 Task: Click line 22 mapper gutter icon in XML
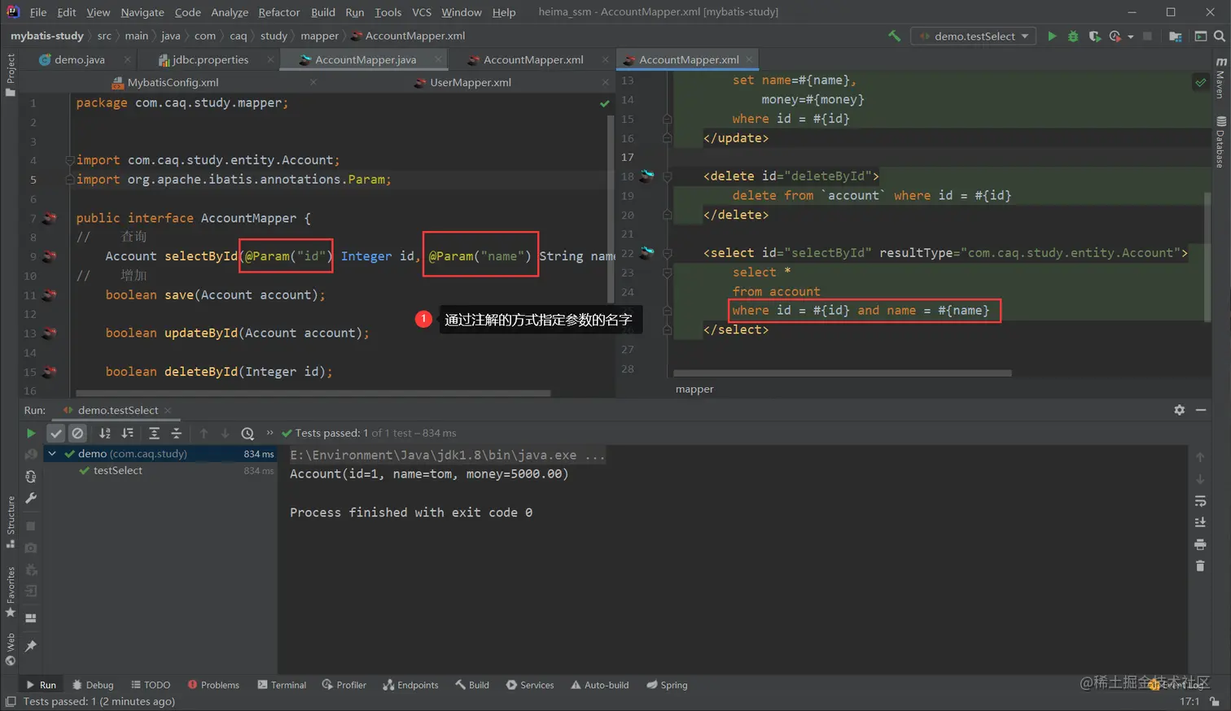[x=647, y=253]
